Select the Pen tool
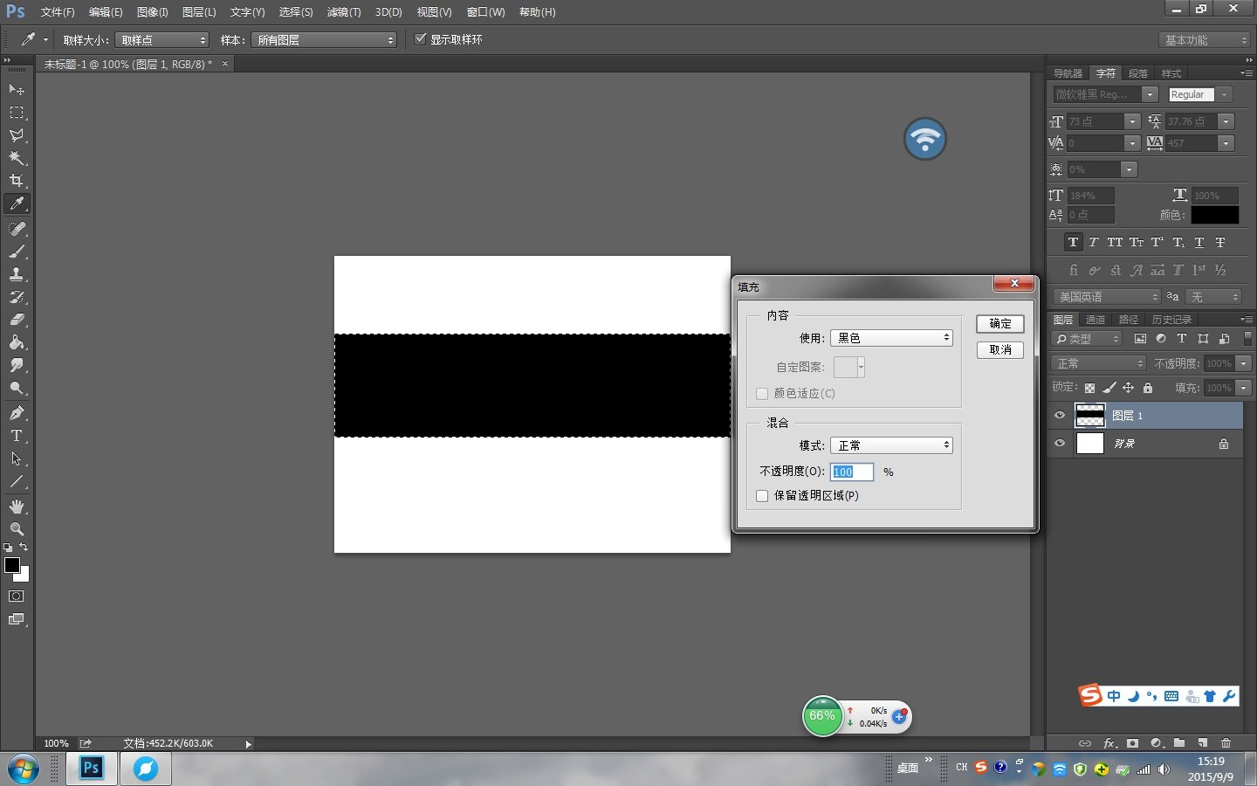The width and height of the screenshot is (1257, 786). (x=17, y=413)
